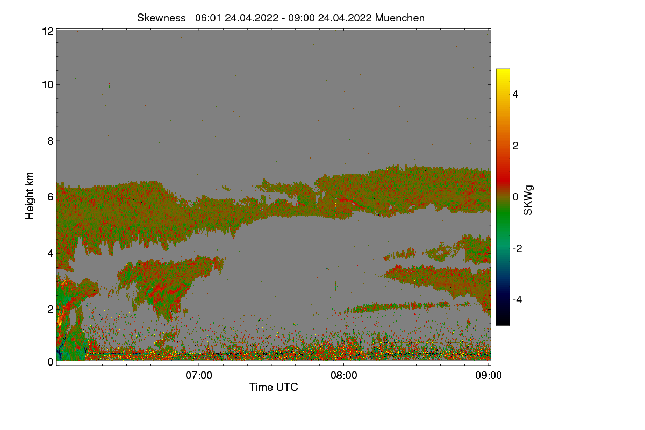Click the colorbar tick label 2
Screen dimensions: 645x430
[515, 146]
